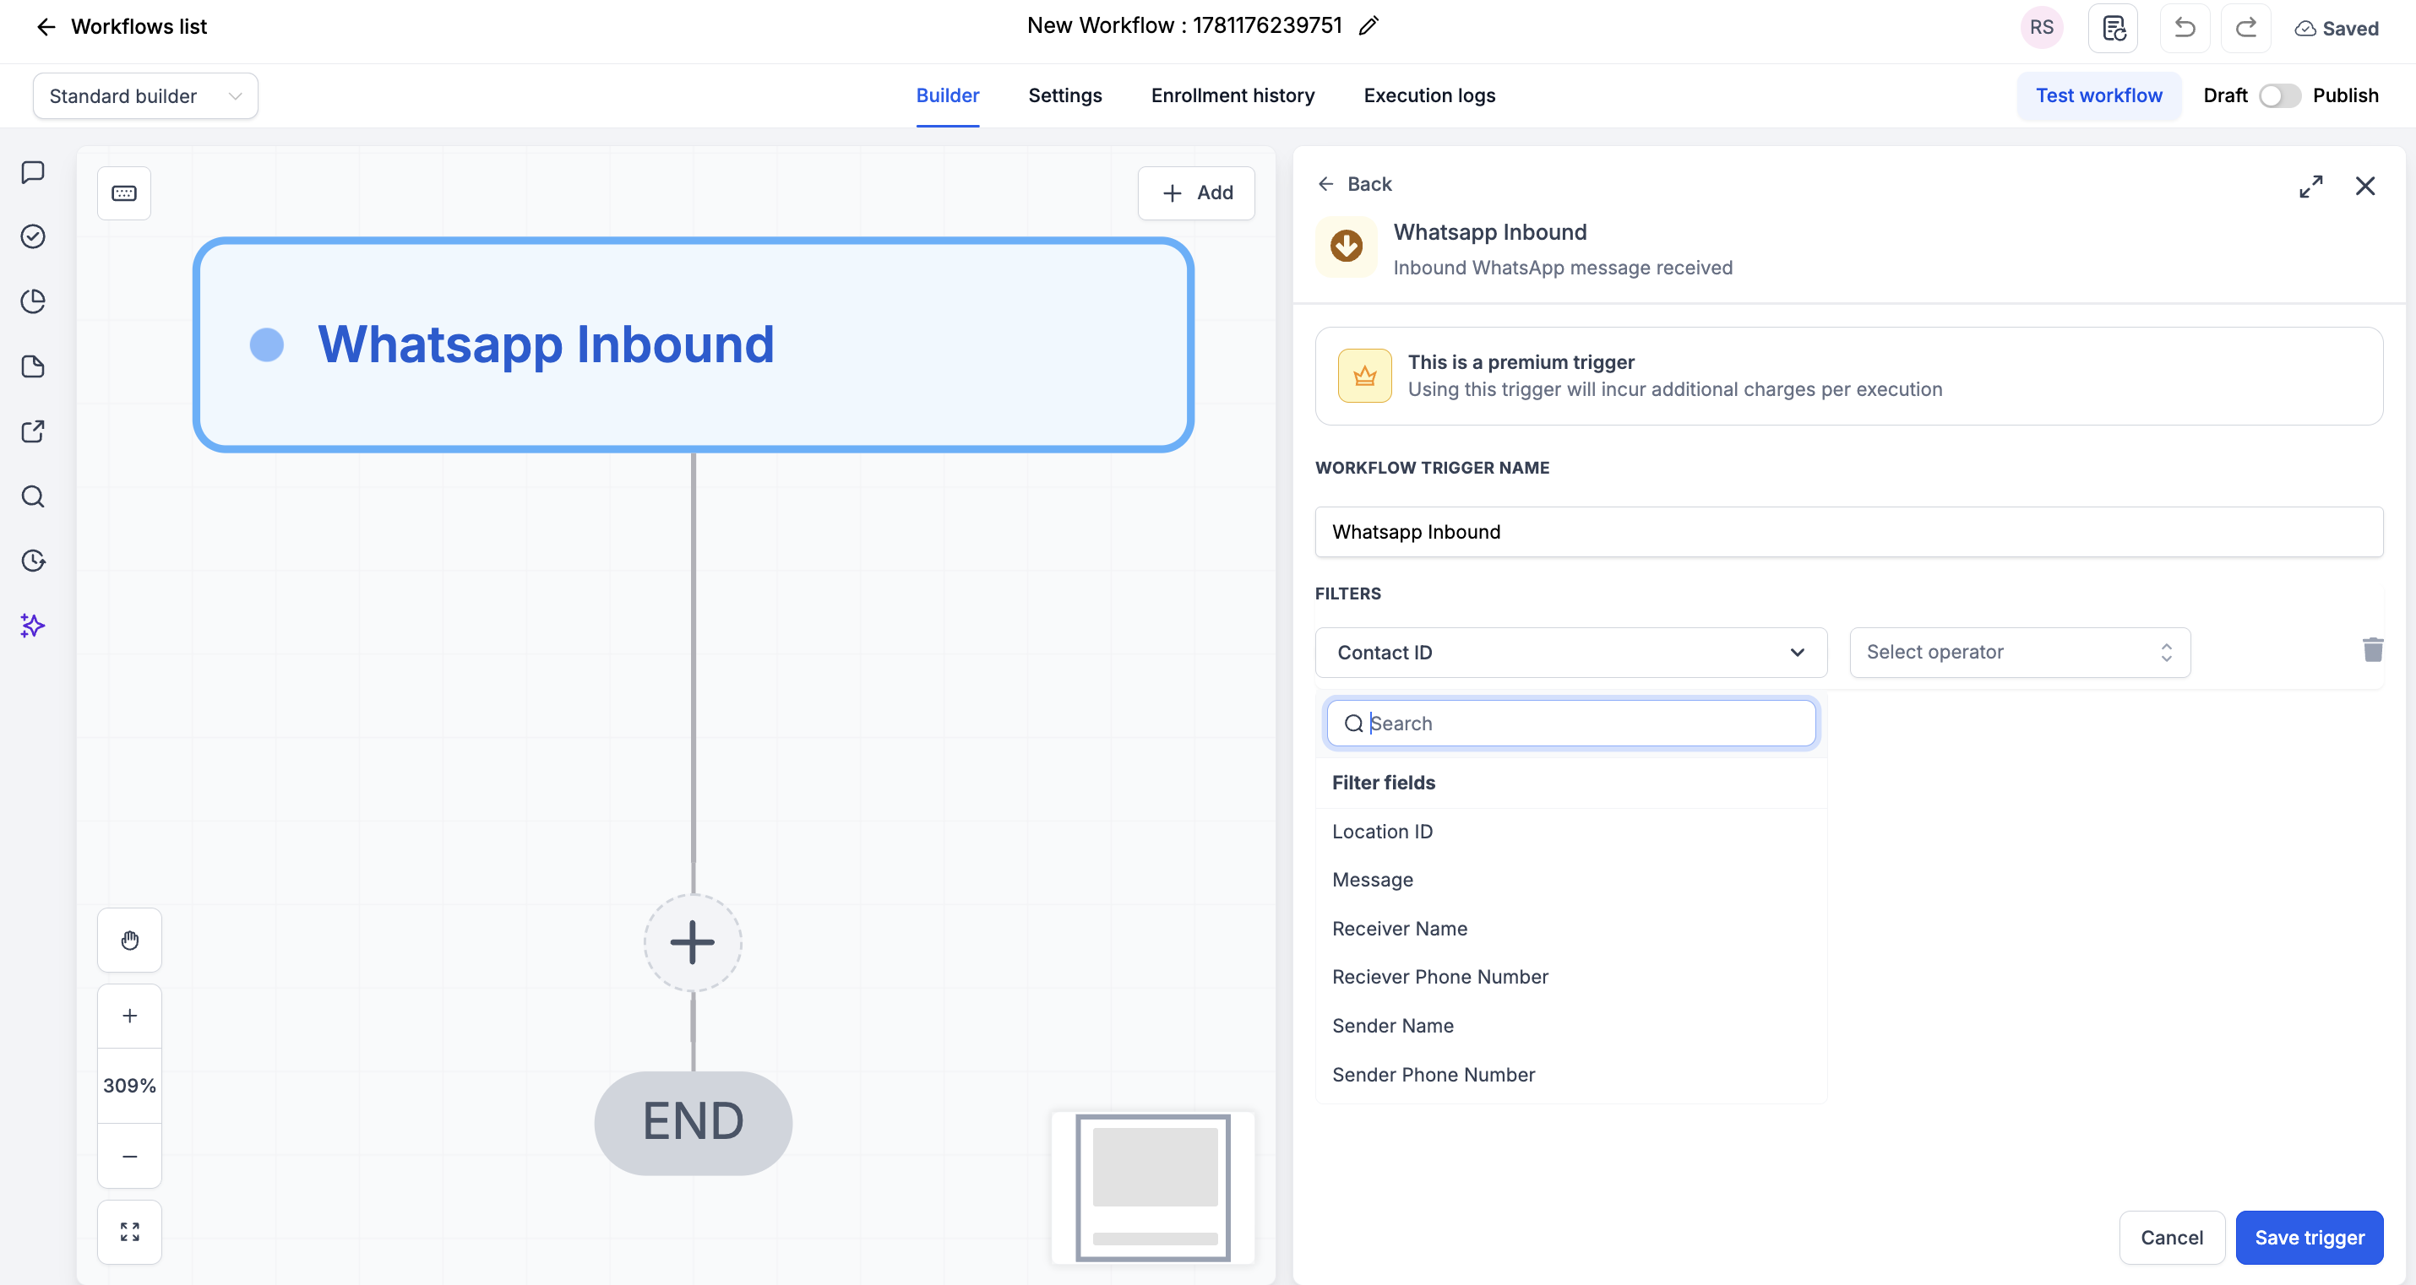2416x1285 pixels.
Task: Open the Contact ID filter dropdown
Action: 1571,653
